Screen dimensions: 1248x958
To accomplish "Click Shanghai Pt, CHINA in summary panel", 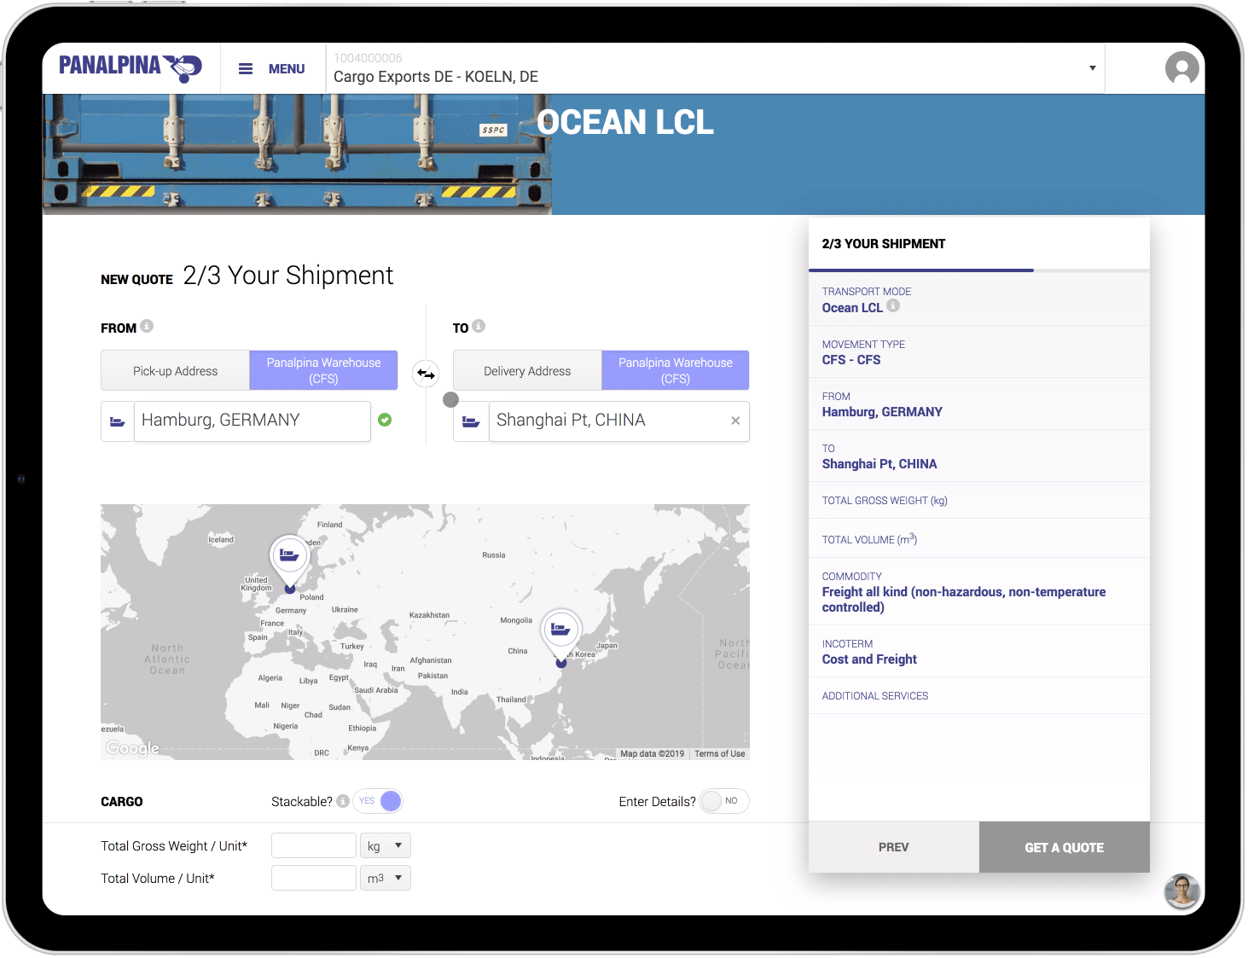I will 879,464.
